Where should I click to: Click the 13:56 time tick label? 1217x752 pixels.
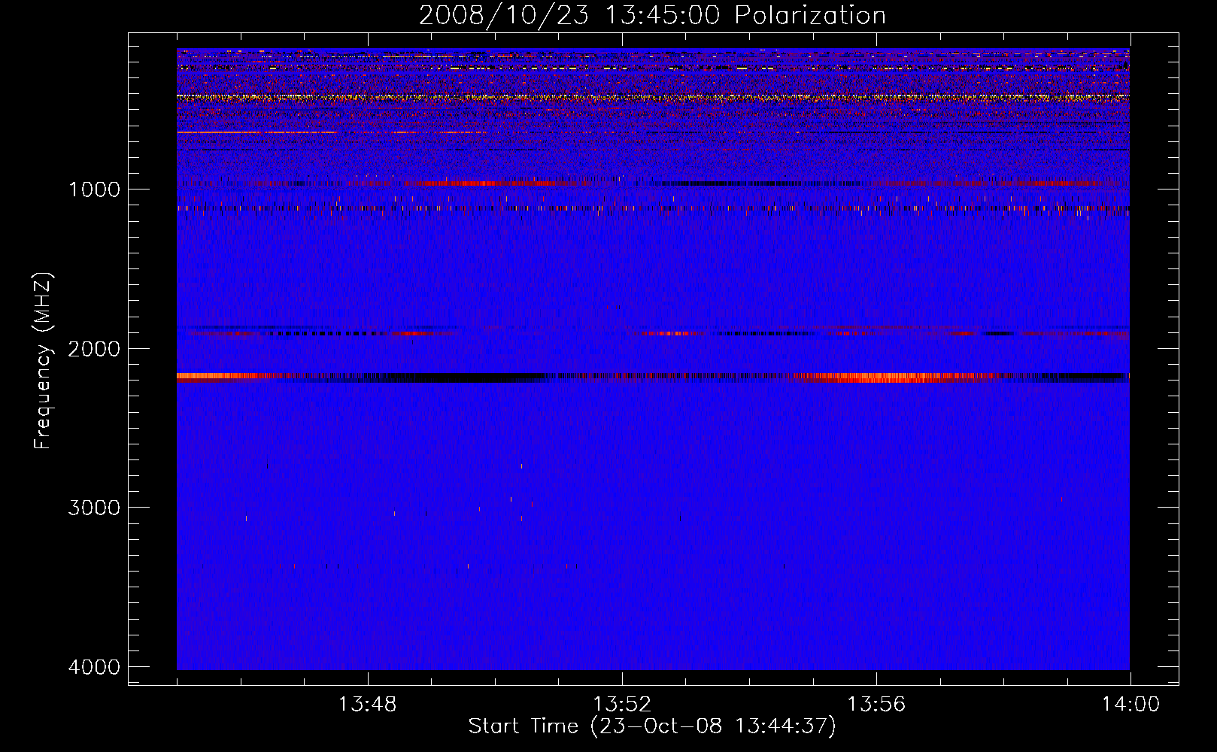[x=876, y=705]
